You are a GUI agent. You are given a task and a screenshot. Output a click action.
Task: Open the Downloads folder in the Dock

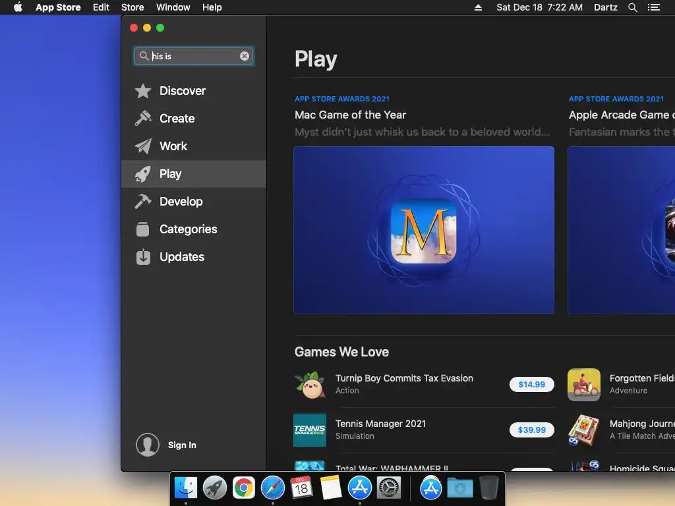tap(459, 488)
